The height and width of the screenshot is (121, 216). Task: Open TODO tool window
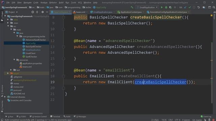[x=21, y=117]
